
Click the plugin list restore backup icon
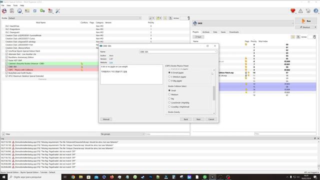293,37
